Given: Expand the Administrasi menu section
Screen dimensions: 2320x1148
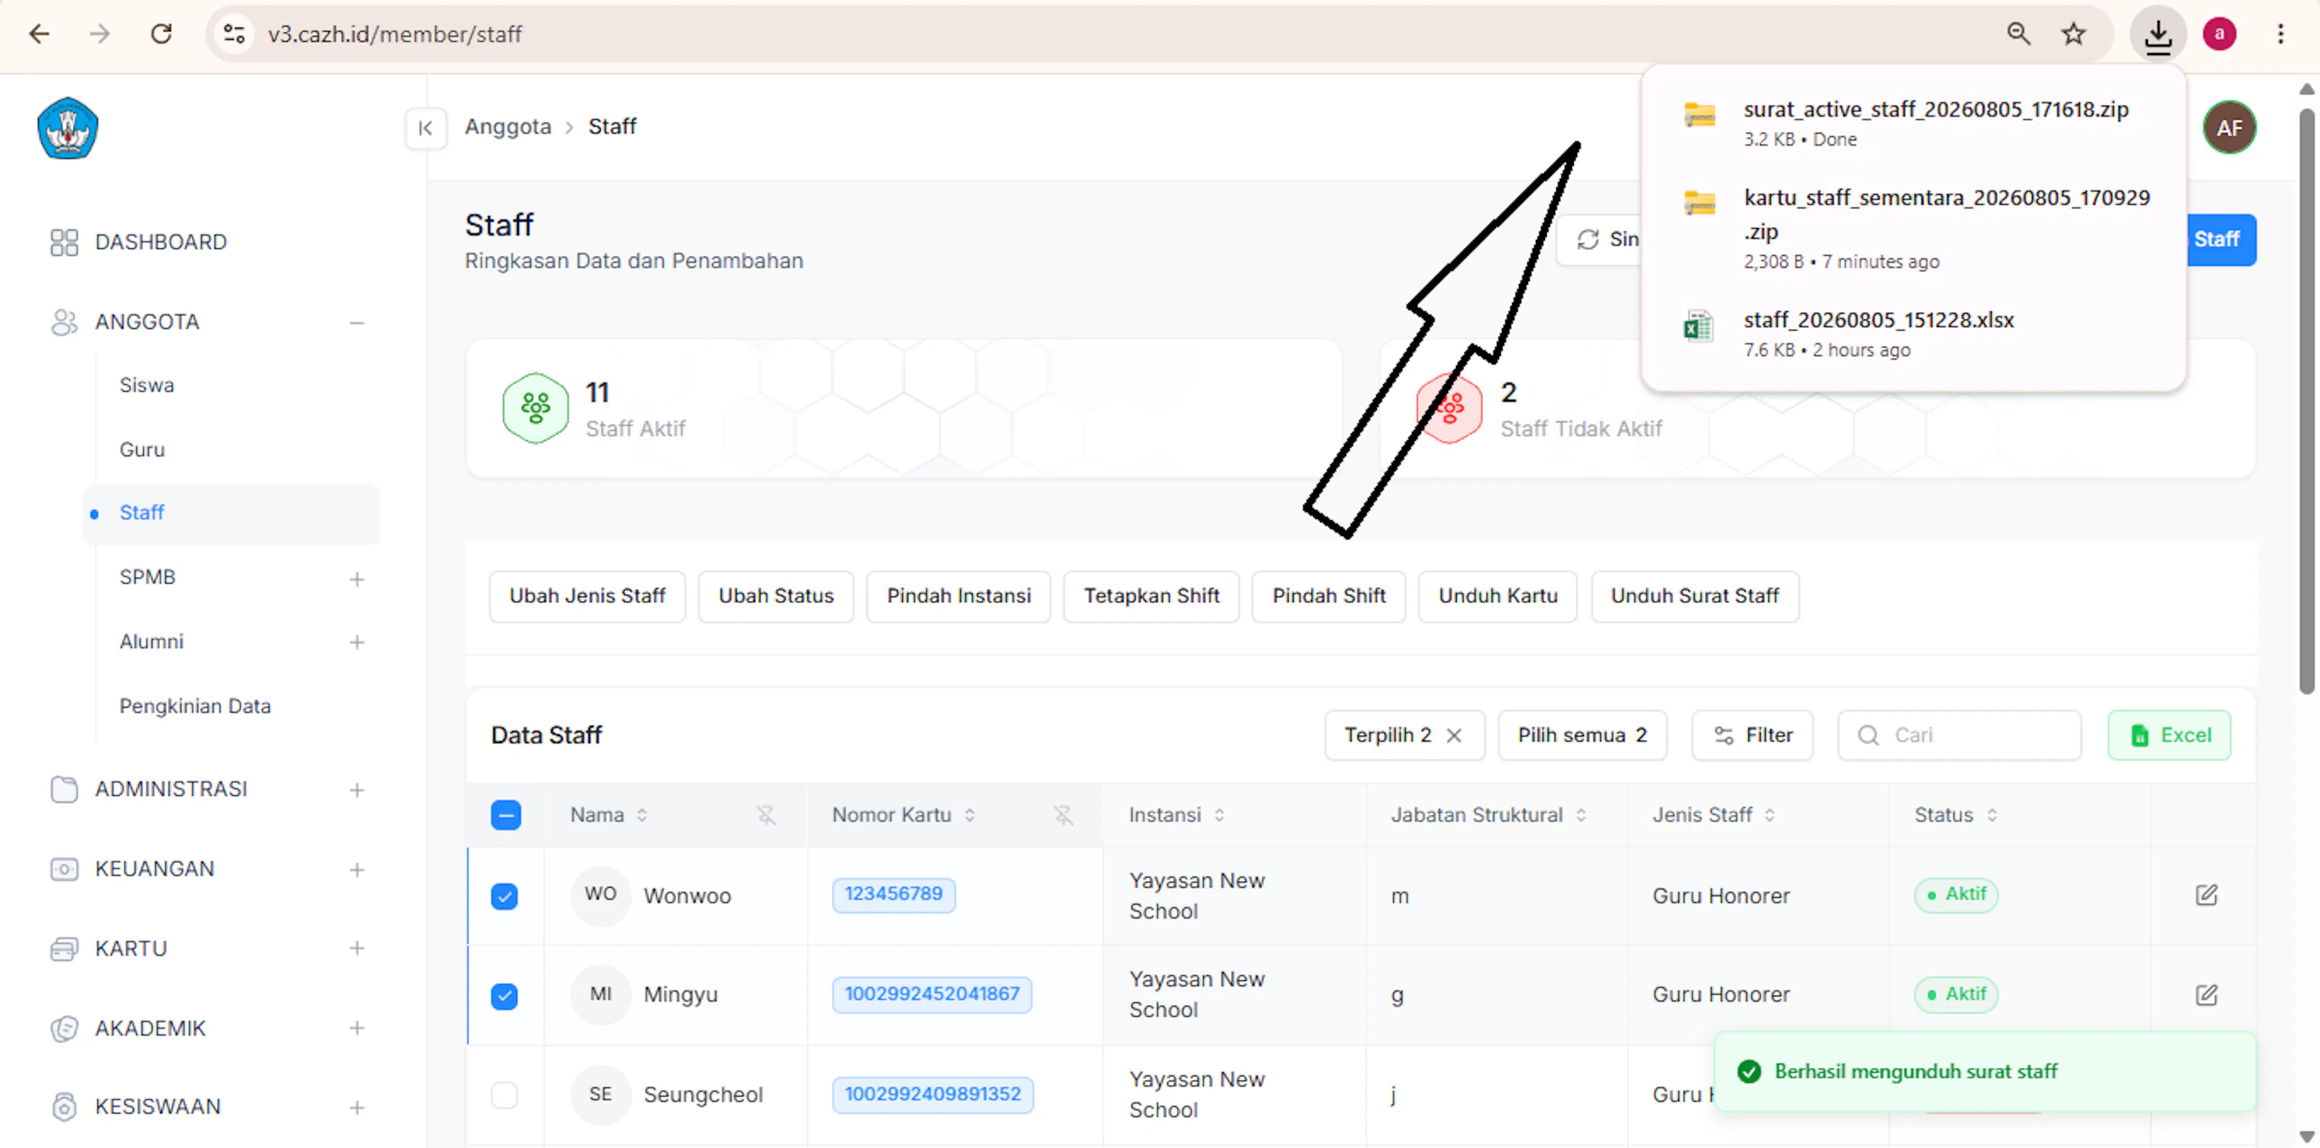Looking at the screenshot, I should pyautogui.click(x=356, y=790).
